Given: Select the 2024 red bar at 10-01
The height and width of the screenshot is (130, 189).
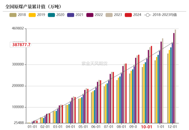Looking at the screenshot, I should (152, 85).
